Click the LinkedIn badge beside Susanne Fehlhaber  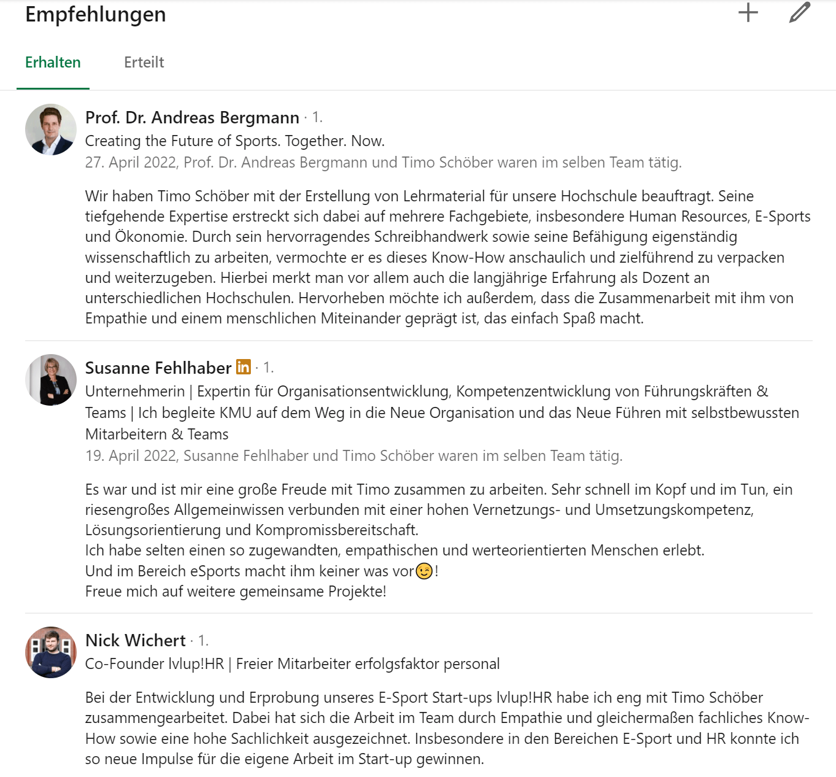(244, 367)
